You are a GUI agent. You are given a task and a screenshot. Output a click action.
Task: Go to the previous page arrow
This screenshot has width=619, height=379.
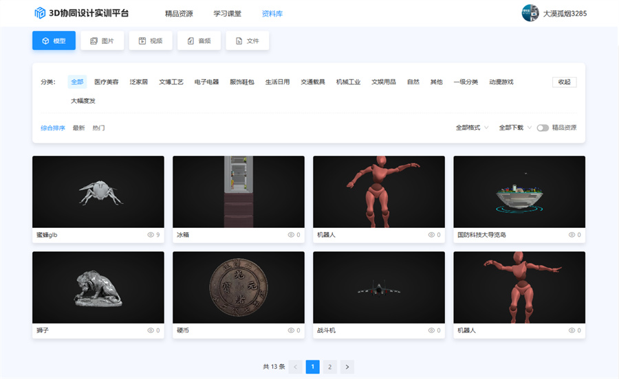click(295, 367)
